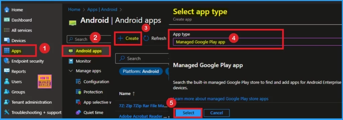Click the Apps grid icon
This screenshot has height=120, width=343.
(x=7, y=51)
